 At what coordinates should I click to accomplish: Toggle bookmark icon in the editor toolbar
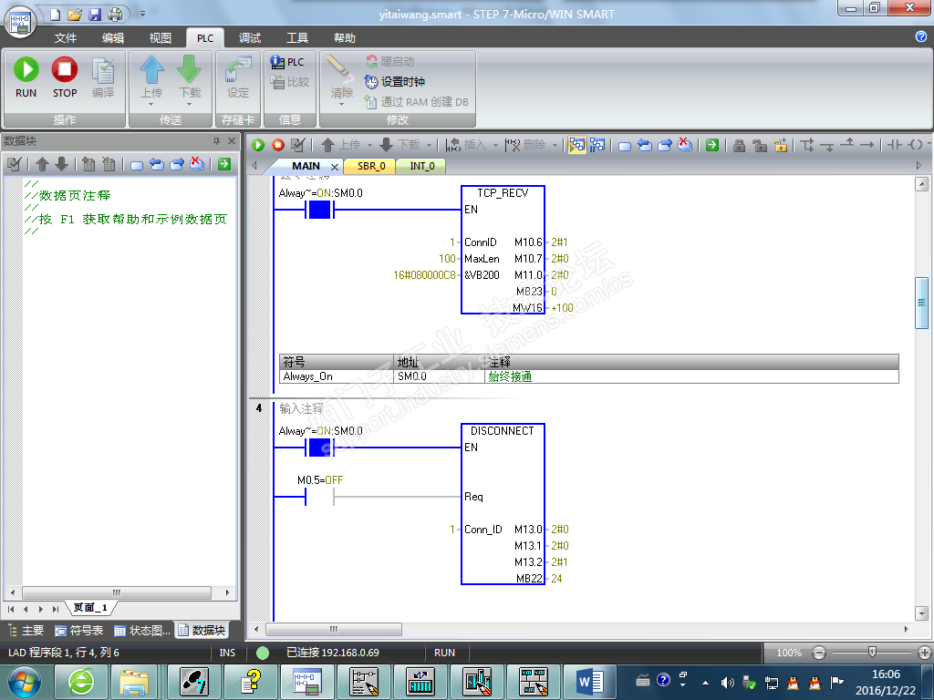[x=624, y=145]
